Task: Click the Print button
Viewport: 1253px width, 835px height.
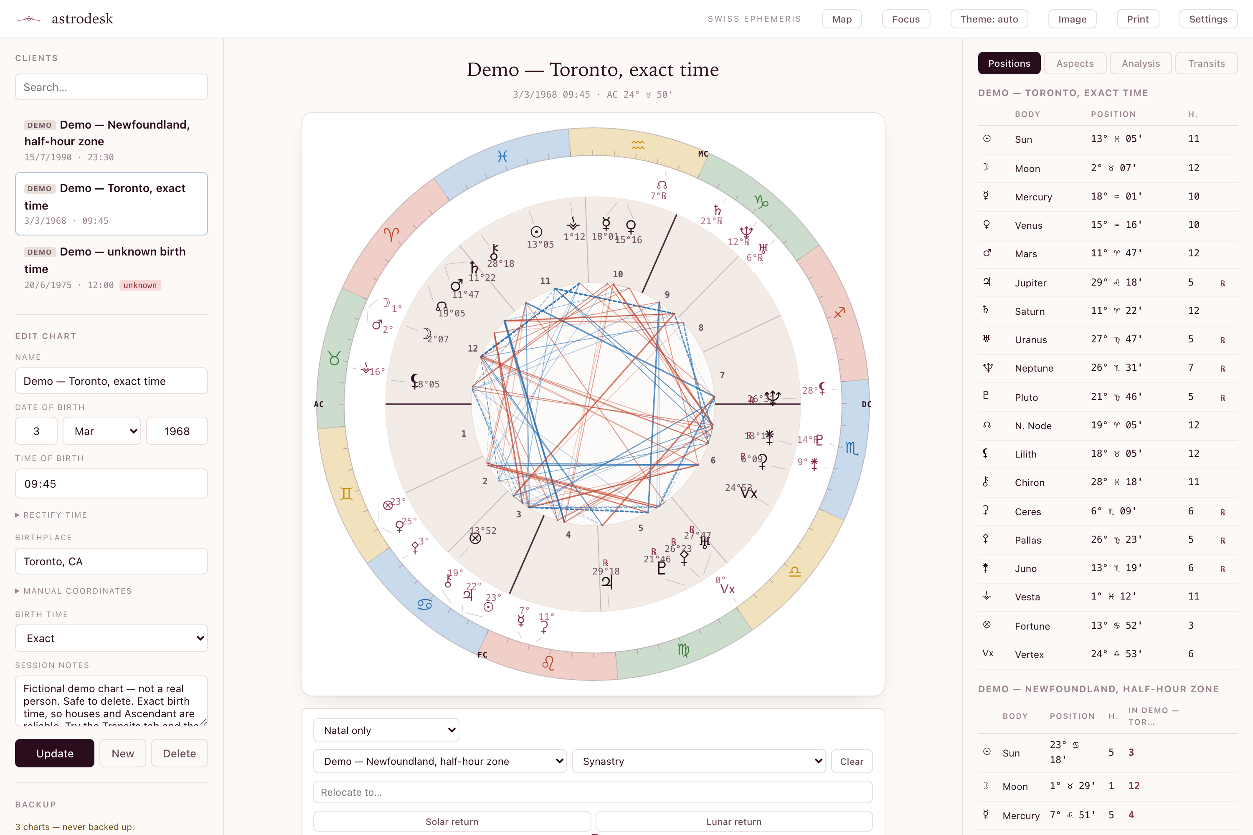Action: 1137,19
